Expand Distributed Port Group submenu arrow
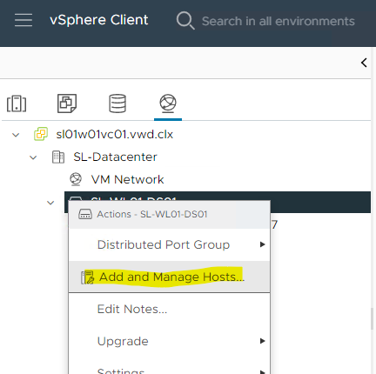Screen dimensions: 376x374 point(262,244)
